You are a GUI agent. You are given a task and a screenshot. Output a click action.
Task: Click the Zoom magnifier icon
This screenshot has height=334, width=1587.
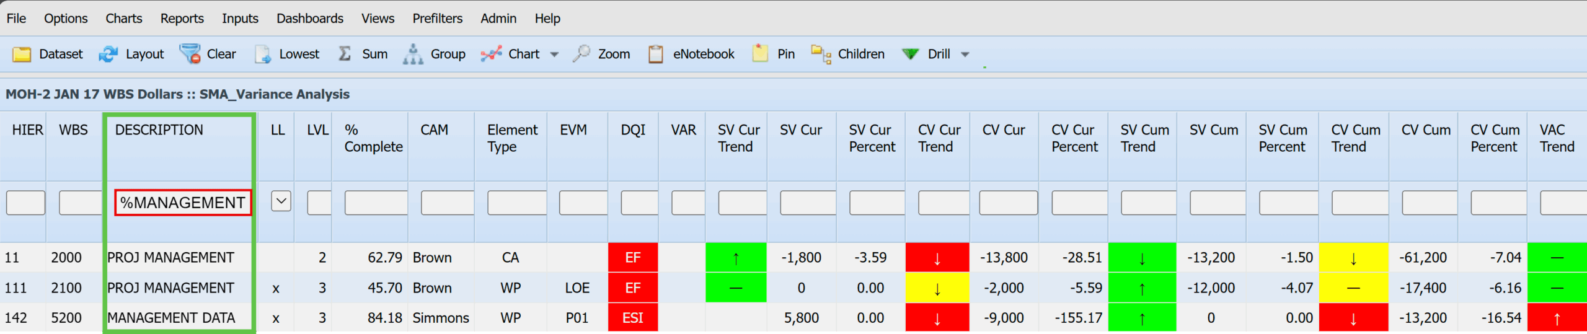click(581, 55)
